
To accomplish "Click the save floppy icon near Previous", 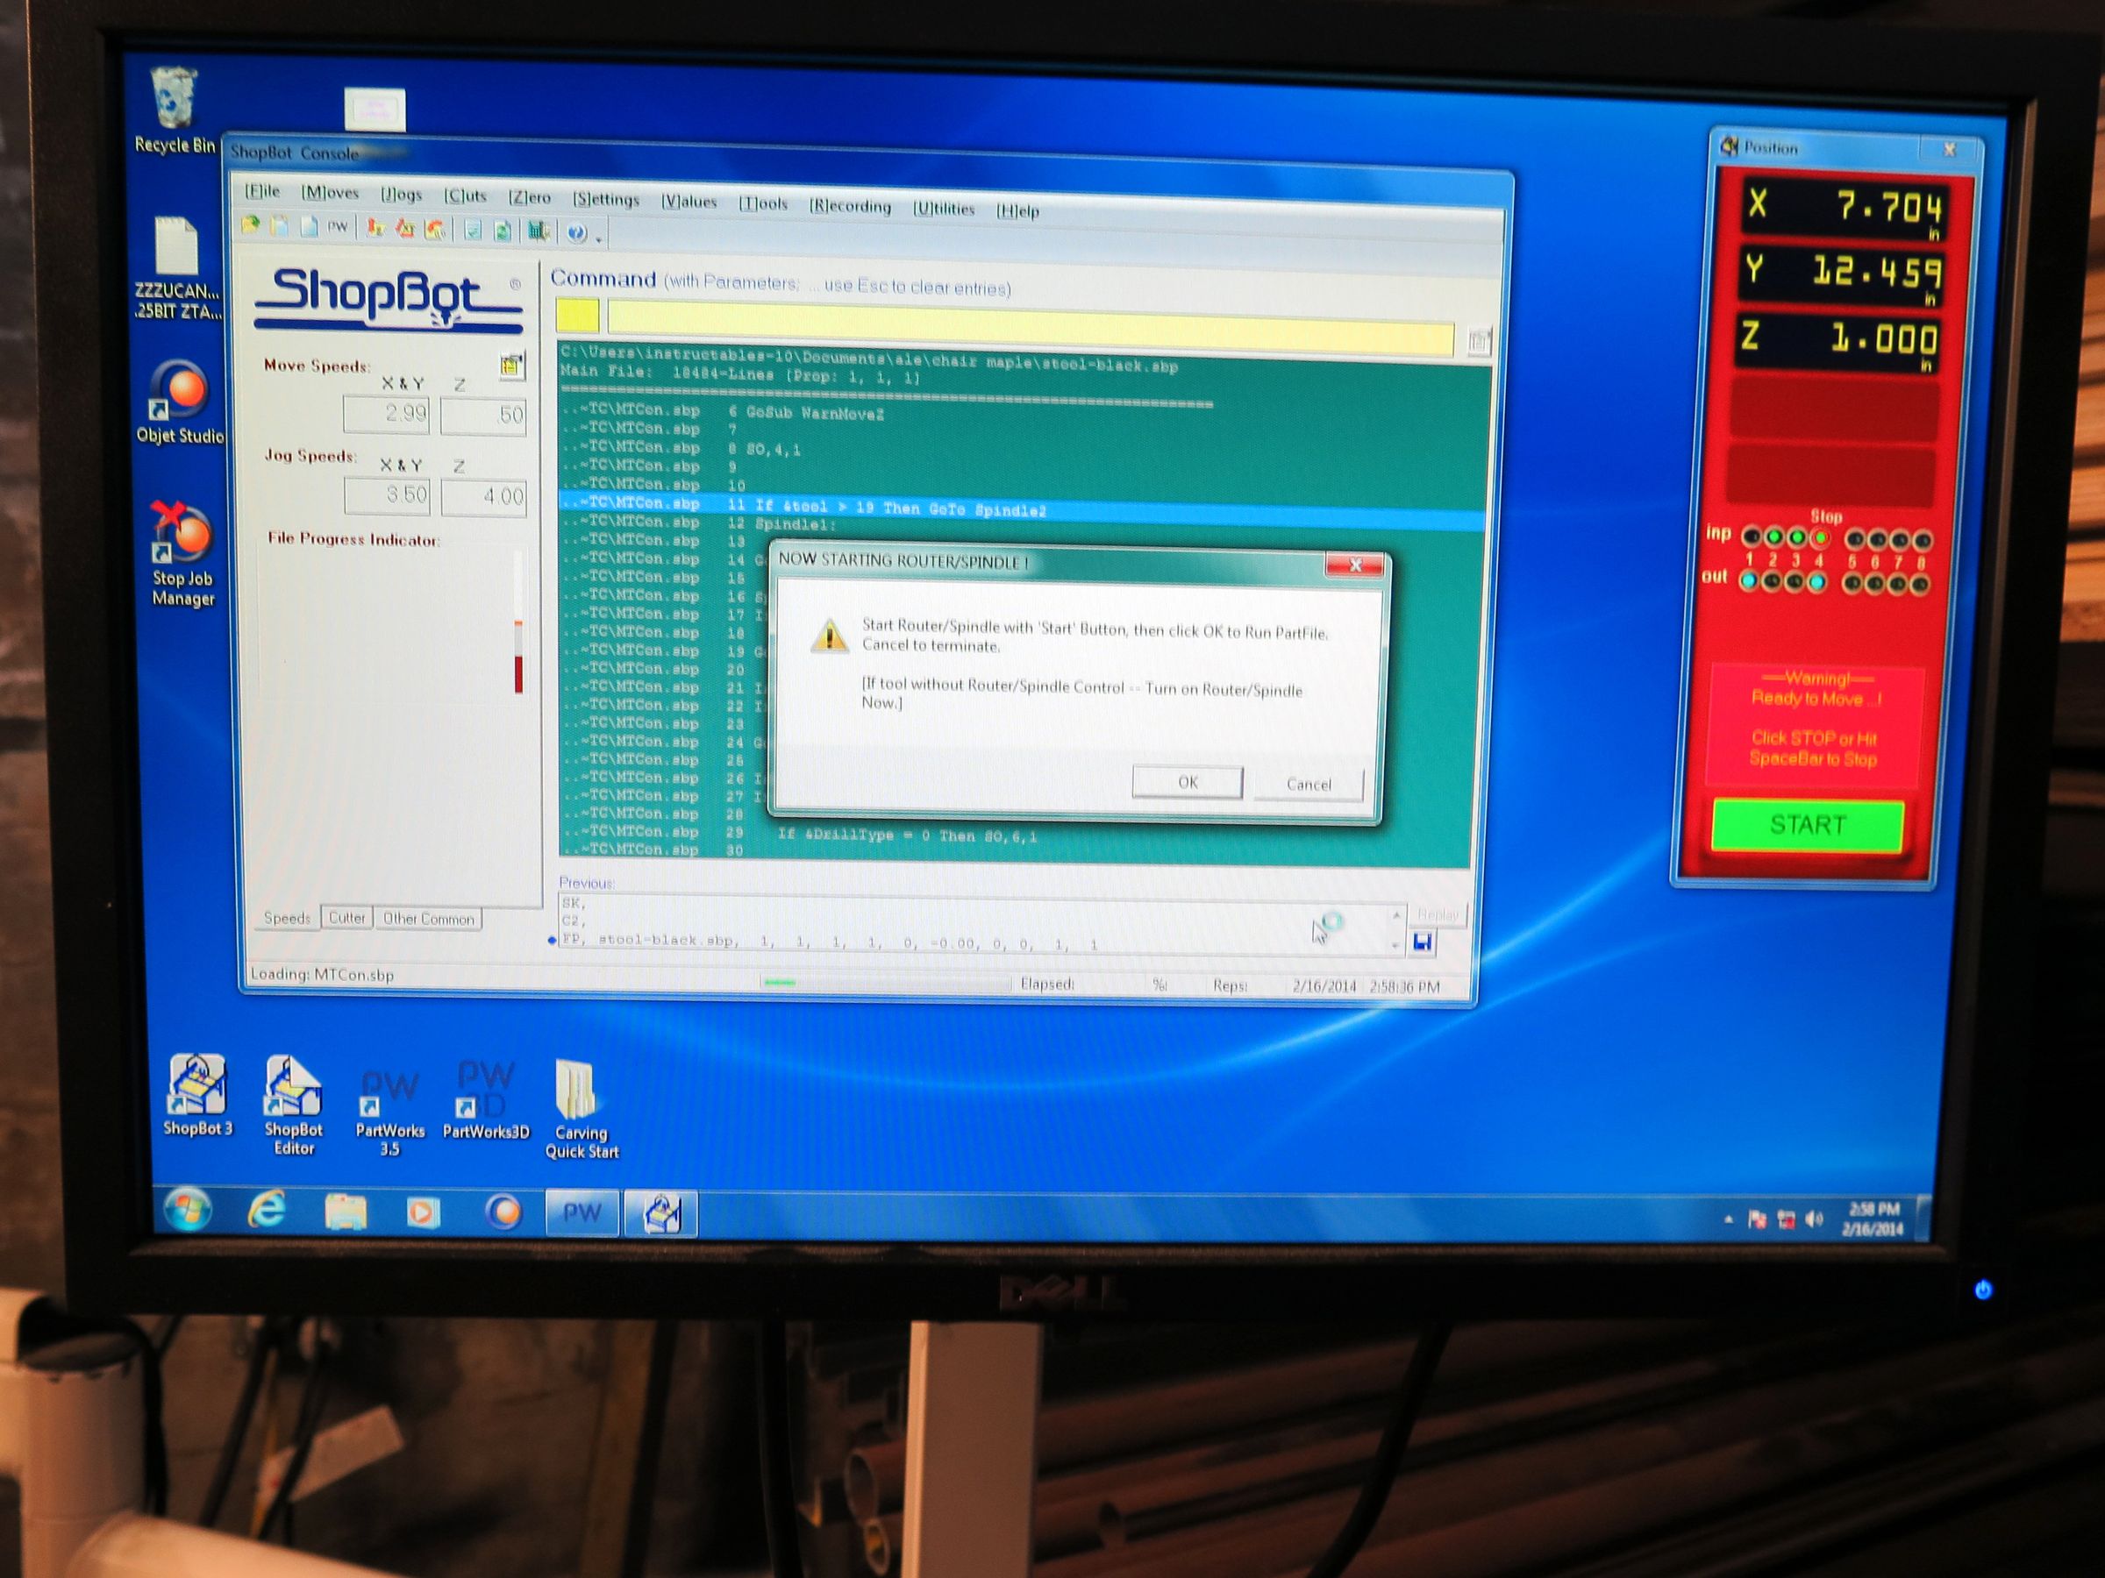I will coord(1423,942).
